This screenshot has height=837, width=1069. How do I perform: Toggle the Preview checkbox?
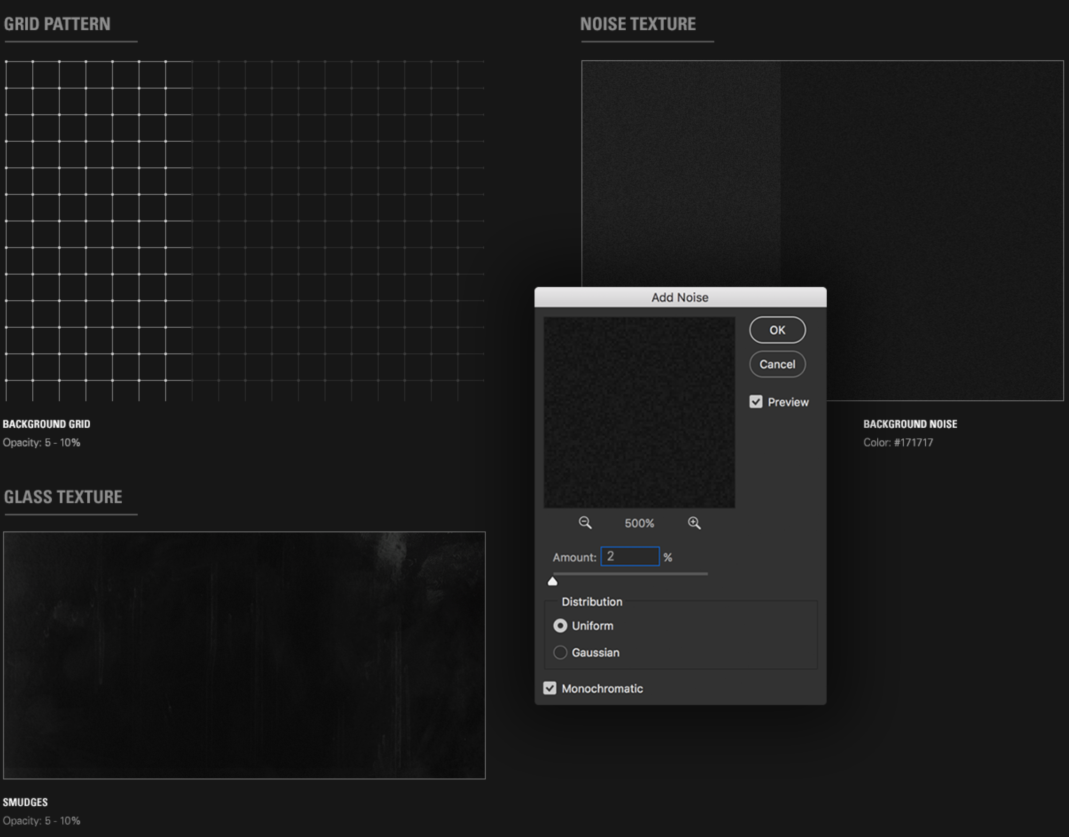(x=755, y=402)
